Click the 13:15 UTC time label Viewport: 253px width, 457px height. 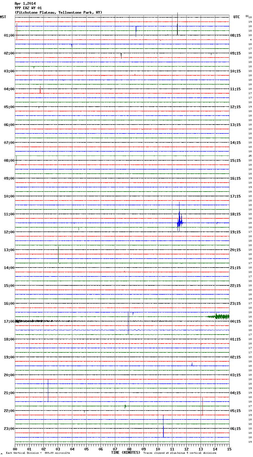235,125
